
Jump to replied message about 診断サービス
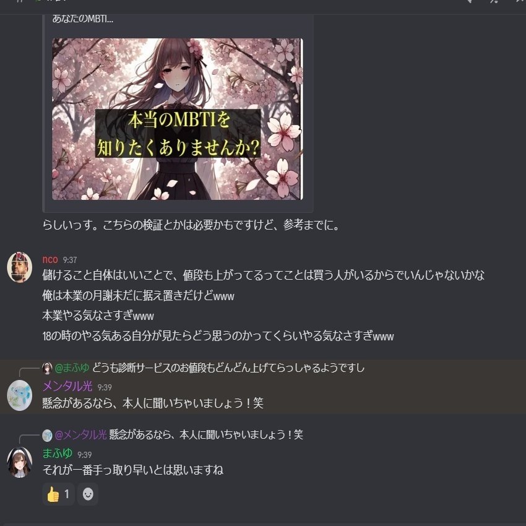[x=228, y=368]
